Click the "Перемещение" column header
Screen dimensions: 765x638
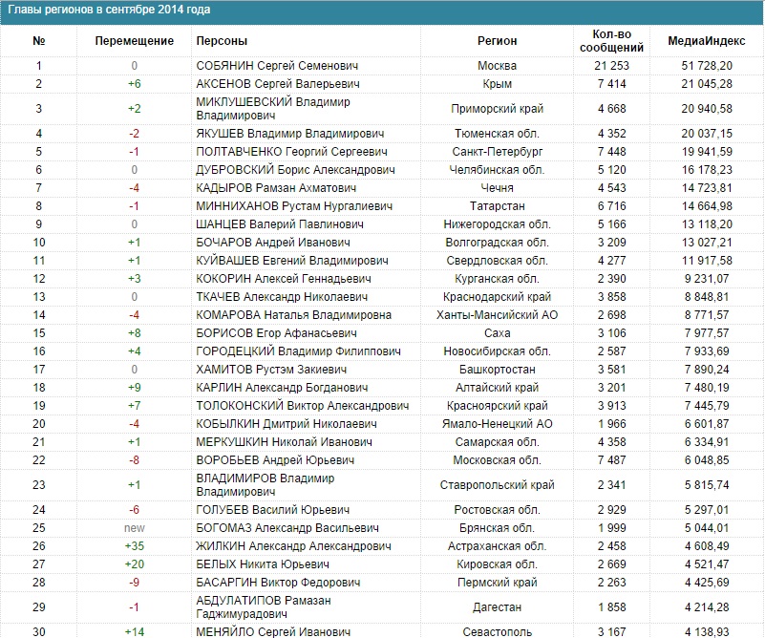[135, 41]
